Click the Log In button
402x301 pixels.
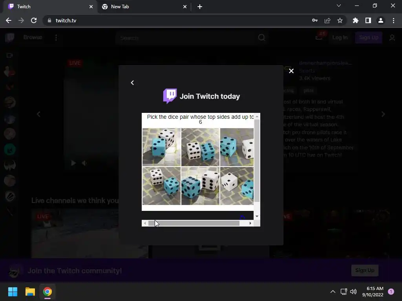click(x=340, y=37)
